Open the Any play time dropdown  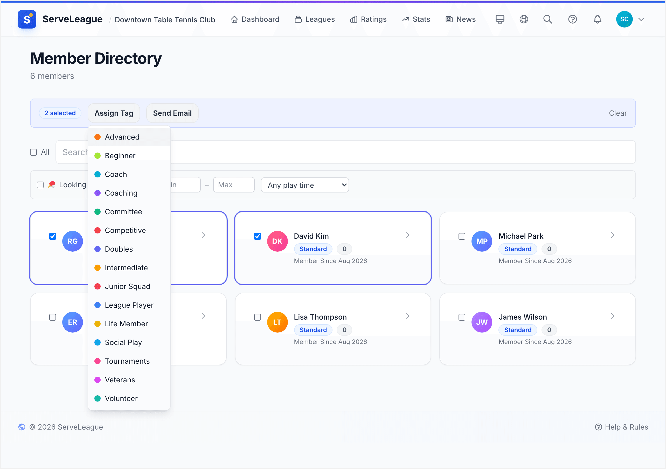[x=305, y=185]
